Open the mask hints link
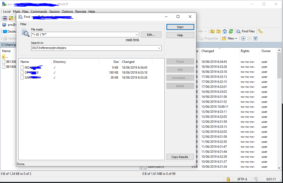 tap(132, 40)
